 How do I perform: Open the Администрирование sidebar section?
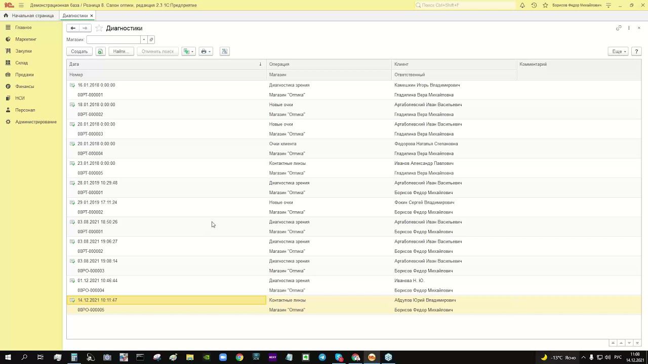pos(35,122)
